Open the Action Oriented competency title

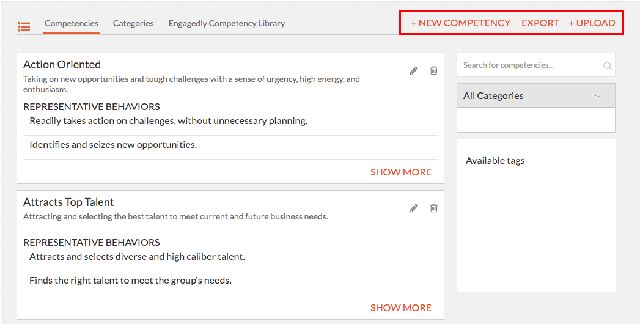click(x=62, y=64)
